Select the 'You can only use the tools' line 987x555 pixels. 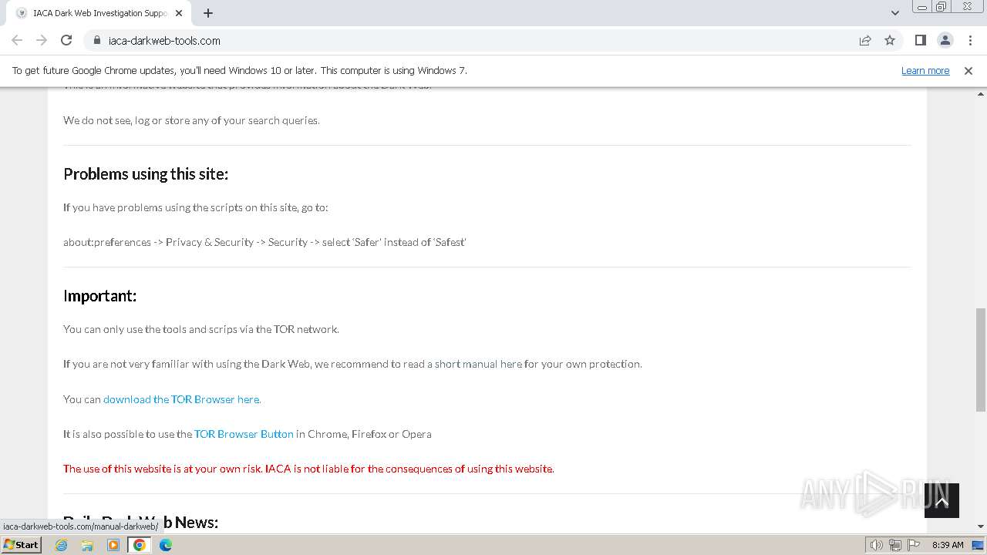201,329
